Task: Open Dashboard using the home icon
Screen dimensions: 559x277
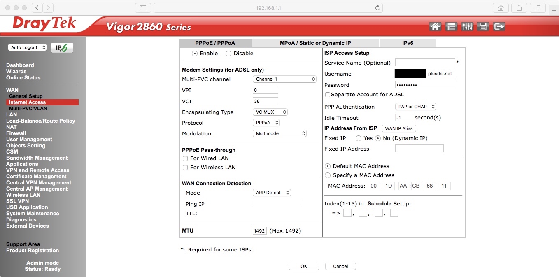Action: tap(435, 26)
